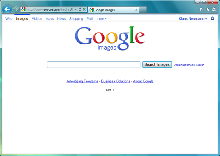Viewport: 220px width, 156px height.
Task: Open Advanced Image Search link
Action: point(189,65)
